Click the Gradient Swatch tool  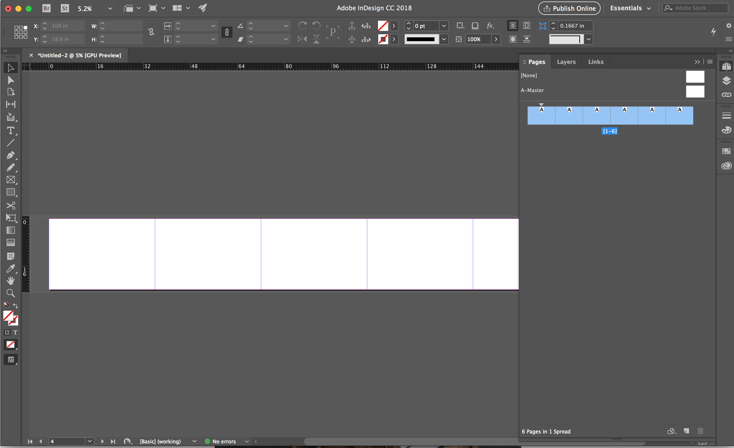(x=11, y=230)
